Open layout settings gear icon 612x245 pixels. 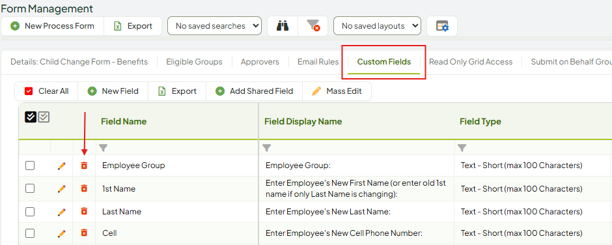pyautogui.click(x=442, y=26)
